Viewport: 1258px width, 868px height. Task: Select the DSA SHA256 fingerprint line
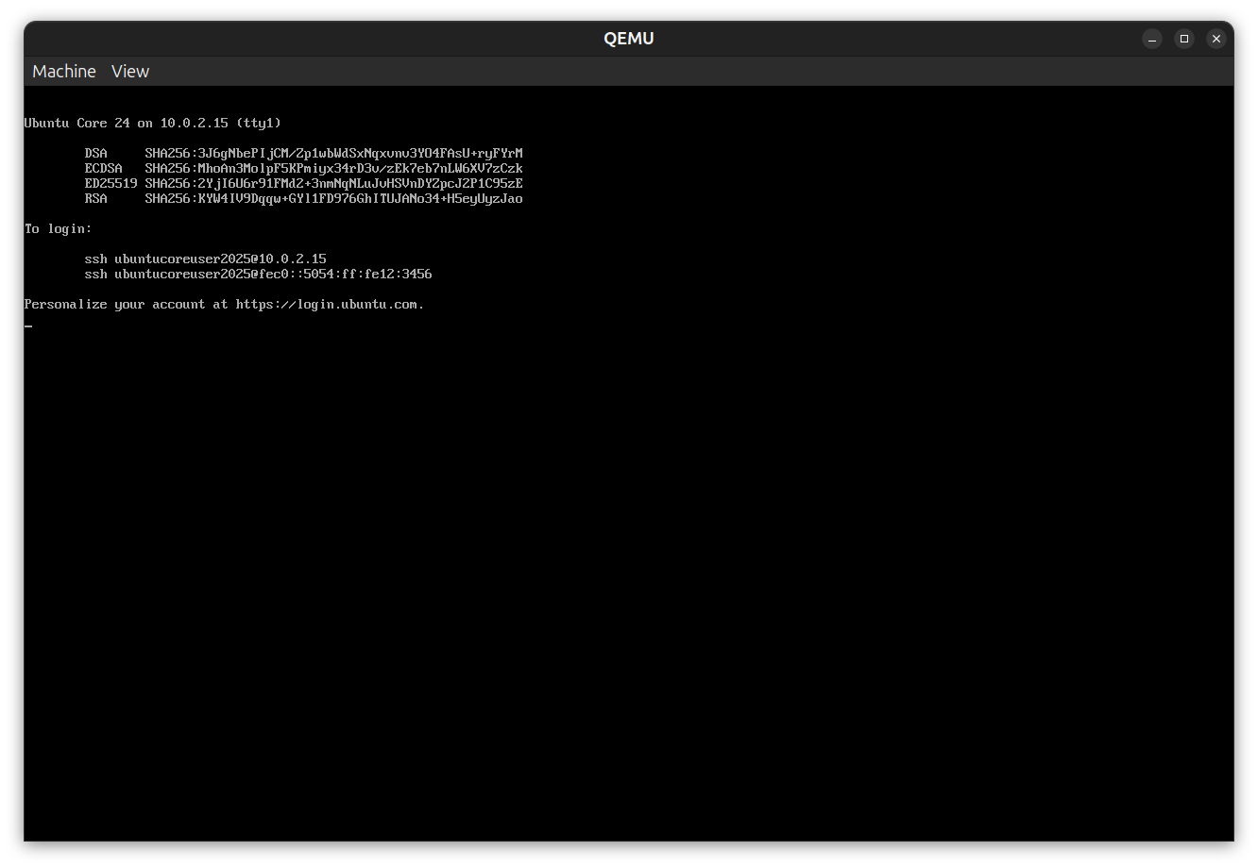pyautogui.click(x=303, y=153)
